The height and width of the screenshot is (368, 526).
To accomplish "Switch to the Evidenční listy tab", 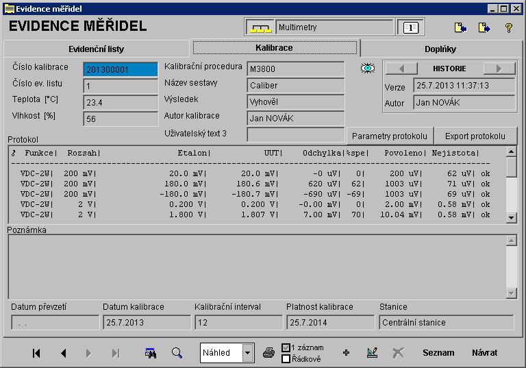I will [x=97, y=49].
